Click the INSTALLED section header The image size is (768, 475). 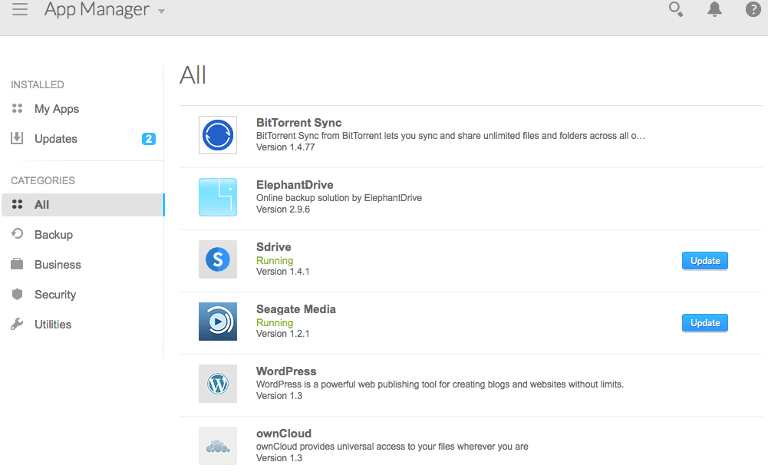point(38,84)
